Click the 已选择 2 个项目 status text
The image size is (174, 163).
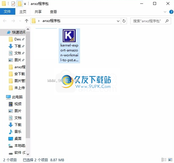click(35, 160)
